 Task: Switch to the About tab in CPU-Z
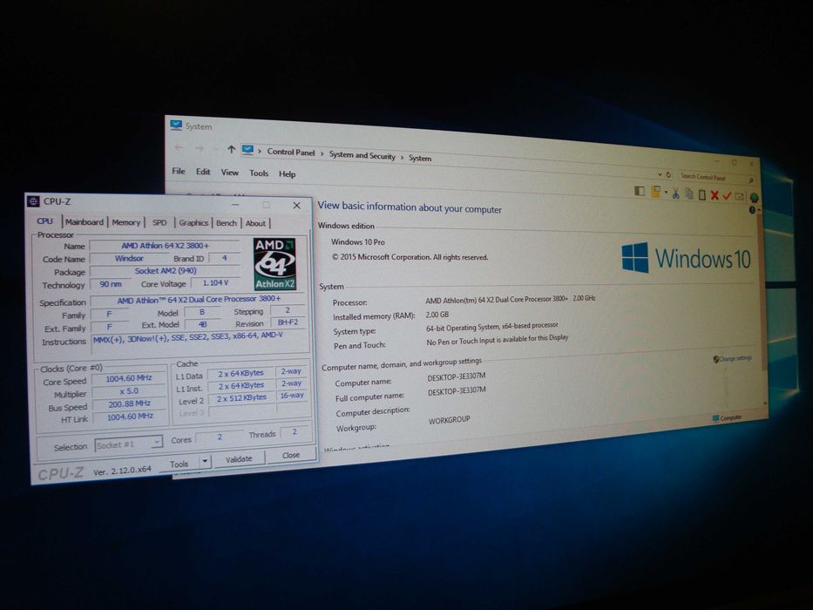[255, 224]
